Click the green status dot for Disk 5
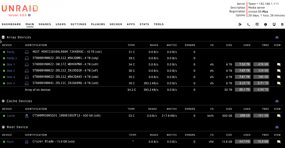Viewport: 285px width, 148px height. (4, 83)
